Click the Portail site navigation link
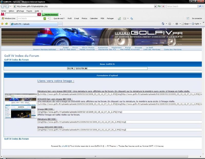Viewport: 205px width, 159px height. (x=66, y=48)
